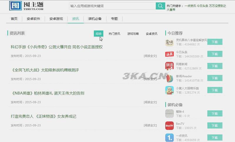
Task: Open the 今日头条 app icon
Action: [x=169, y=54]
